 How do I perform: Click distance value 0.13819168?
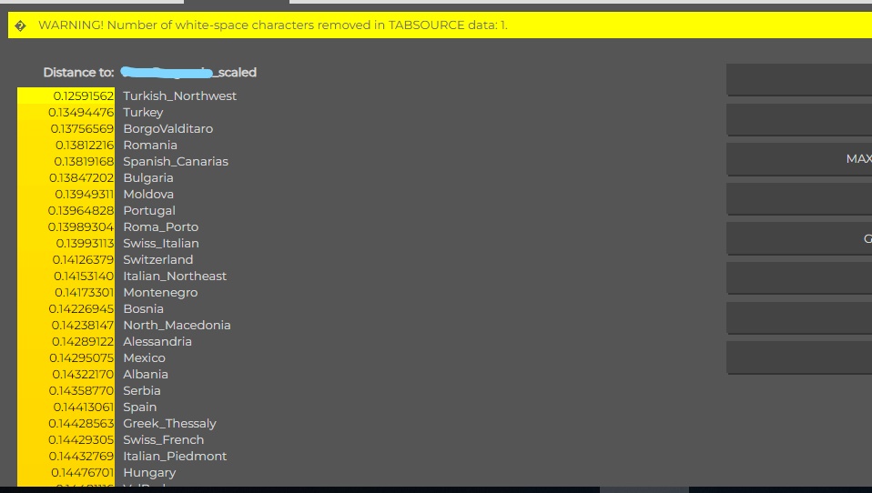point(84,161)
